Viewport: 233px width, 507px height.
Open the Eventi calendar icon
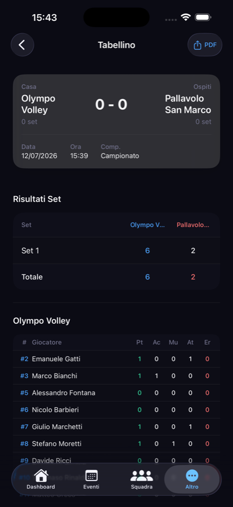pos(91,476)
